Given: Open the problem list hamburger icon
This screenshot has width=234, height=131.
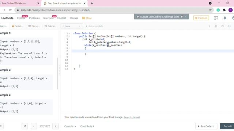Looking at the screenshot, I should tap(1, 126).
